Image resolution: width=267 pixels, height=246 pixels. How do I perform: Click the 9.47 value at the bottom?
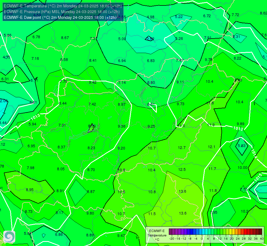point(121,236)
